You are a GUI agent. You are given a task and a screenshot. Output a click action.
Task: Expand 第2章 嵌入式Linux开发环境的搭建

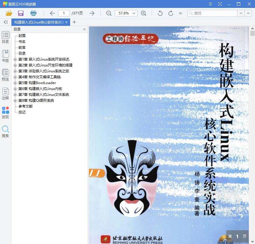[15, 65]
